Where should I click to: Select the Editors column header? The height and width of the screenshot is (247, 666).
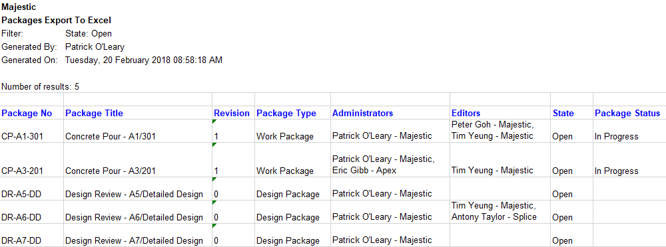click(x=500, y=113)
